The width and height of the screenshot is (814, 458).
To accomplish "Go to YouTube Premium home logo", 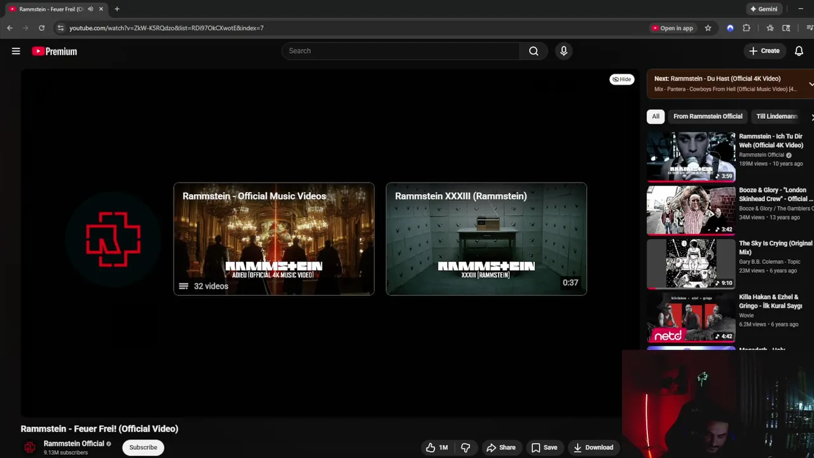I will click(x=55, y=52).
